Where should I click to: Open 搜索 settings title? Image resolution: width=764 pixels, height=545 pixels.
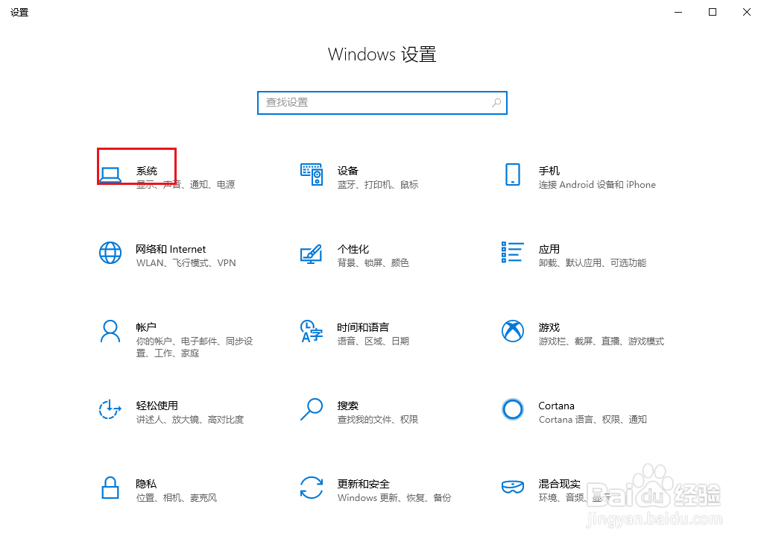click(348, 406)
